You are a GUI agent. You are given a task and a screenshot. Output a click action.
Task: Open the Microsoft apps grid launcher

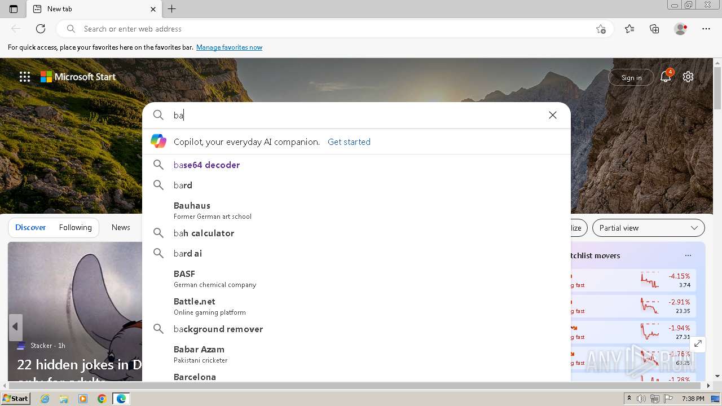25,77
